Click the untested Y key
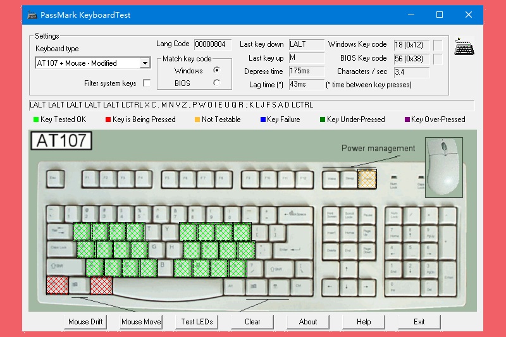This screenshot has width=506, height=337. pos(171,231)
